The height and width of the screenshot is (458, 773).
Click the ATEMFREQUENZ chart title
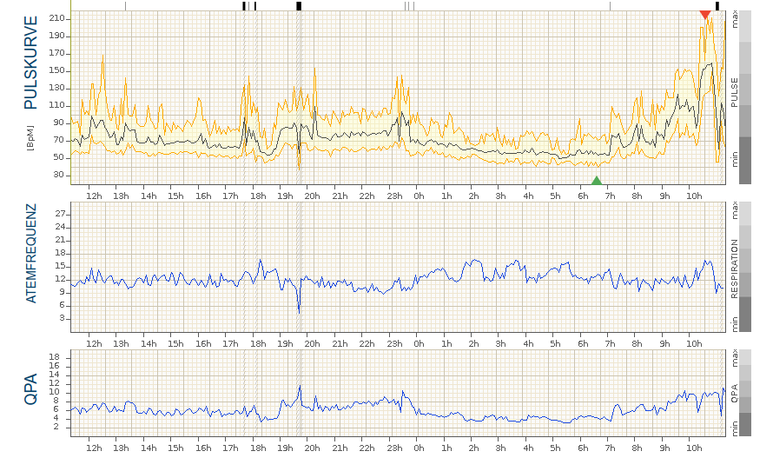tap(31, 254)
